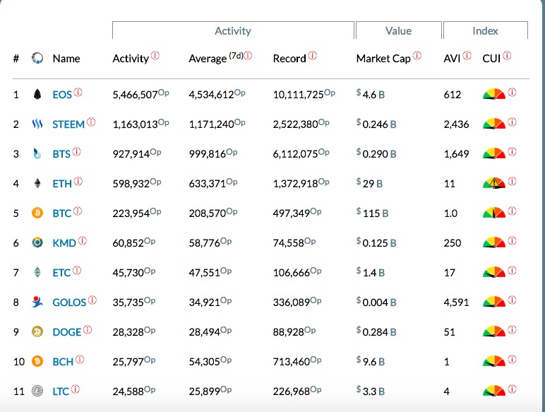545x412 pixels.
Task: Open the LTC link
Action: (61, 392)
